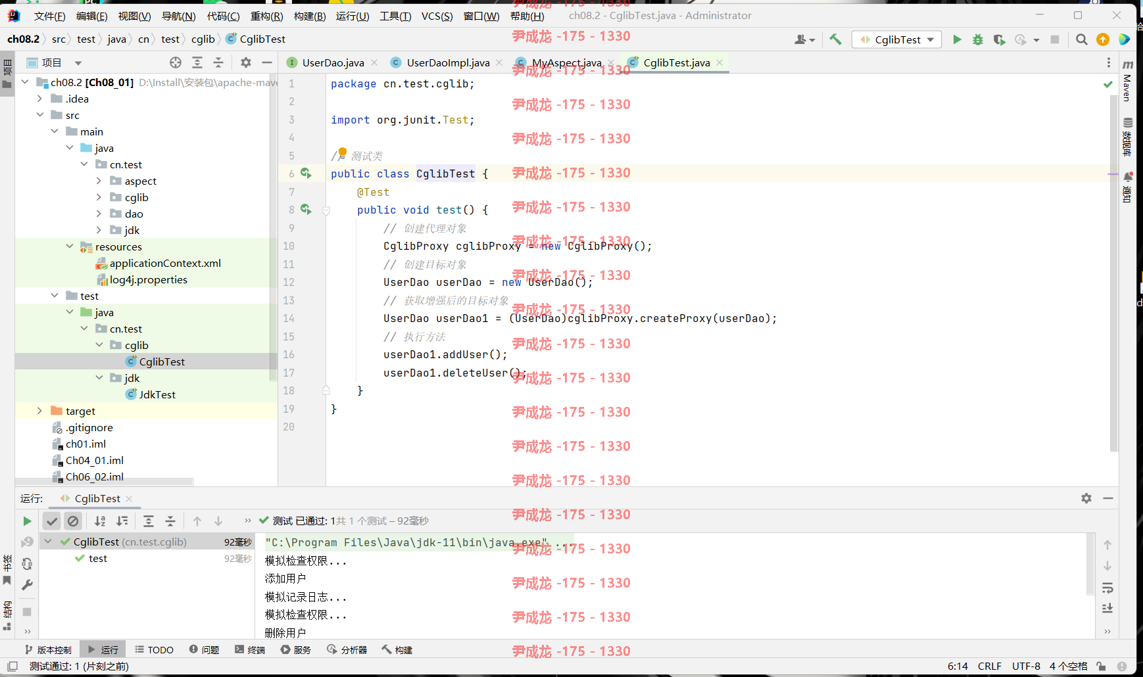Toggle read-only lock icon in status bar
1143x677 pixels.
(1102, 666)
